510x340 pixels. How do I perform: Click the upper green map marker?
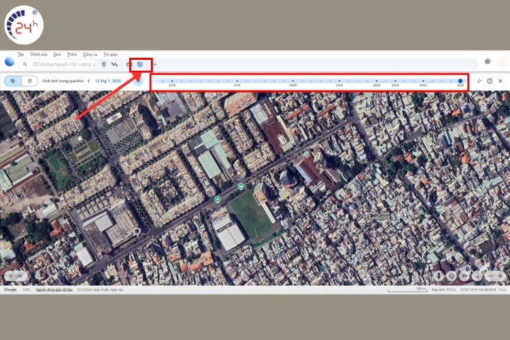[241, 186]
